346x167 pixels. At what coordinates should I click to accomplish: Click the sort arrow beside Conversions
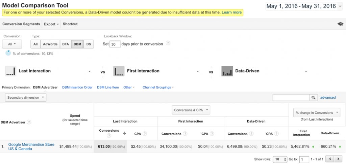(x=125, y=133)
